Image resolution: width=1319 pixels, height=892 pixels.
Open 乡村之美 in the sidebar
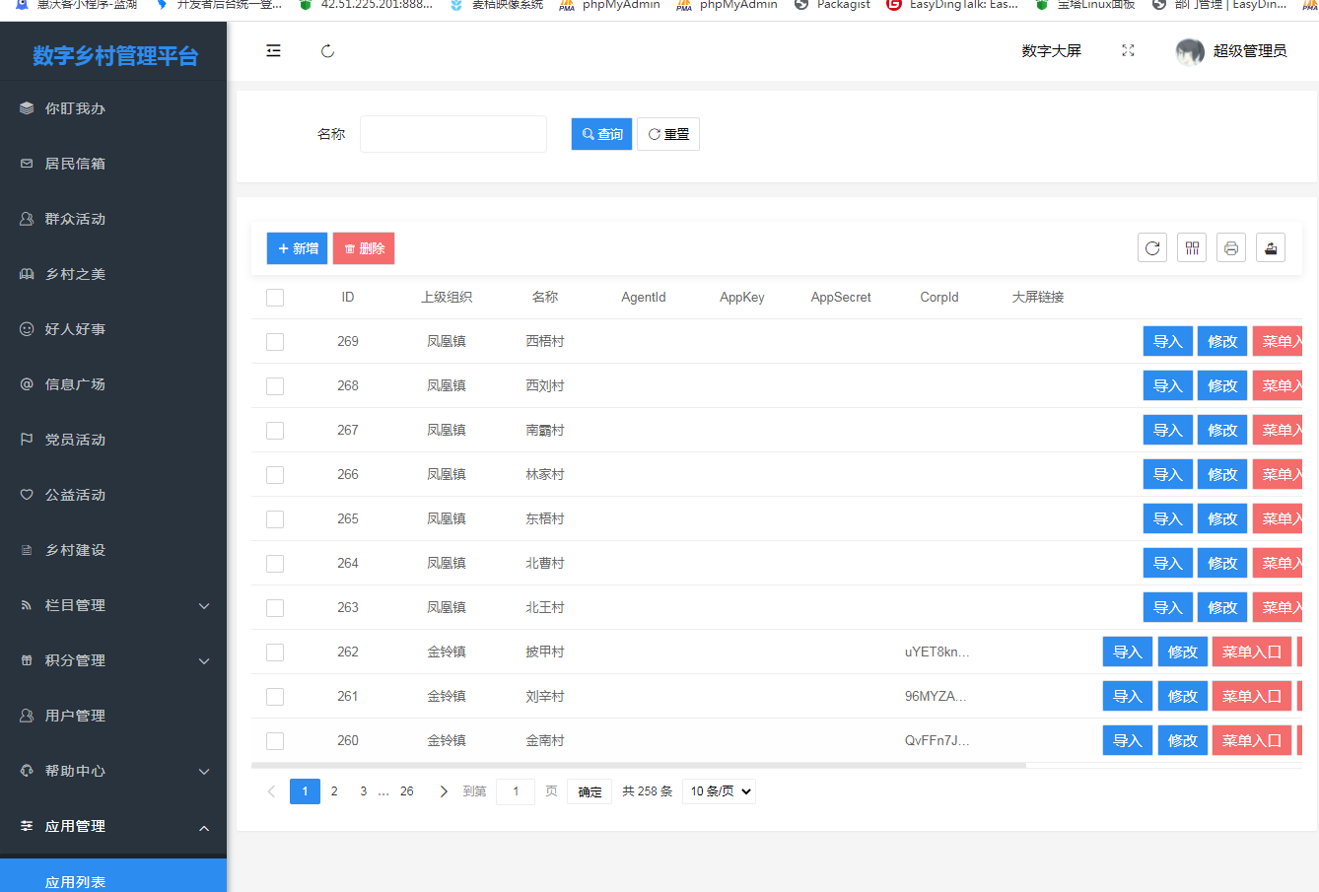point(113,274)
